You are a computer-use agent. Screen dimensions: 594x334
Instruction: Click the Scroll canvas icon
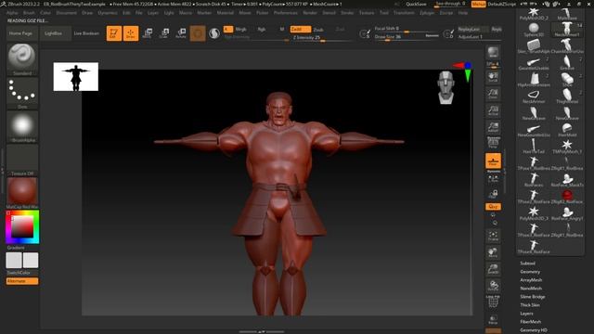(x=493, y=77)
